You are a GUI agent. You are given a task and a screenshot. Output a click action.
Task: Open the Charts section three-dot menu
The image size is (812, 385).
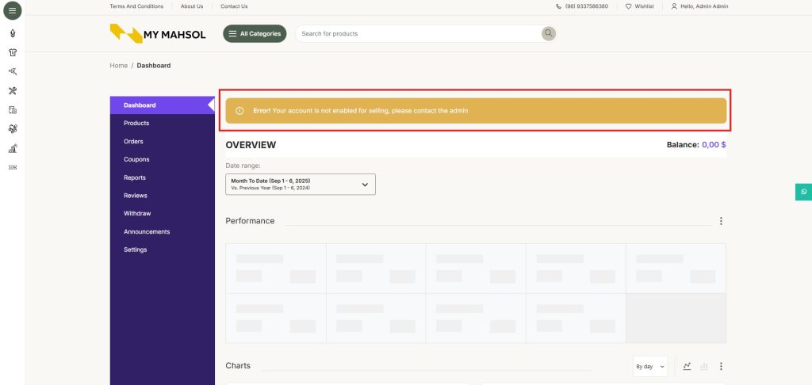(x=721, y=366)
